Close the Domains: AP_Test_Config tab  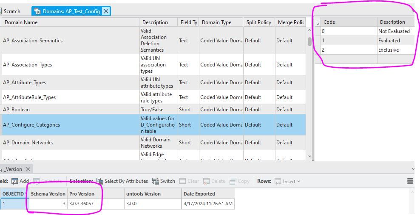[106, 11]
